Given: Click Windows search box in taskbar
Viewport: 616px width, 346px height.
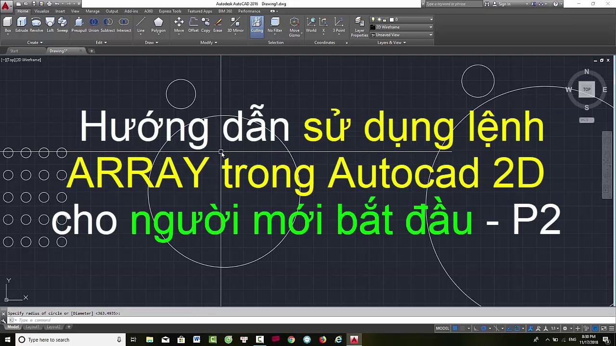Looking at the screenshot, I should (x=70, y=340).
